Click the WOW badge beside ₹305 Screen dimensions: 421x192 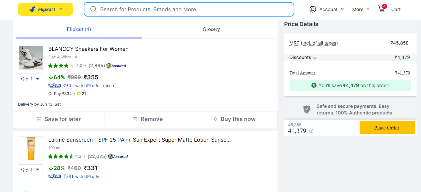click(x=55, y=86)
